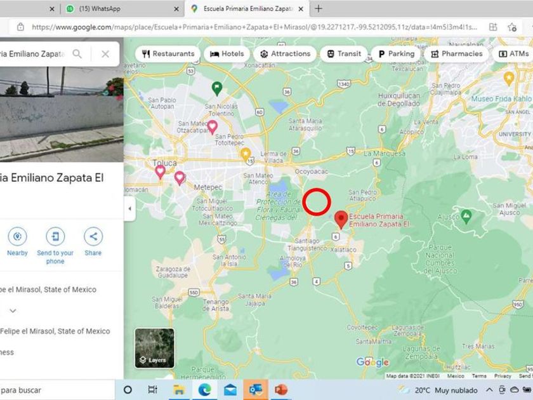This screenshot has width=533, height=400.
Task: Select the Parking category chip
Action: pyautogui.click(x=396, y=54)
